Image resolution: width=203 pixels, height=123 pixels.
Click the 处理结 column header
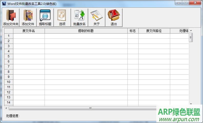[x=179, y=31]
